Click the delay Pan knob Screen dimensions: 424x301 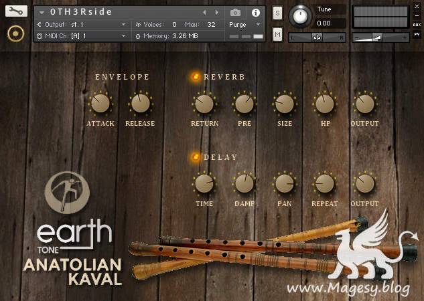click(x=284, y=184)
